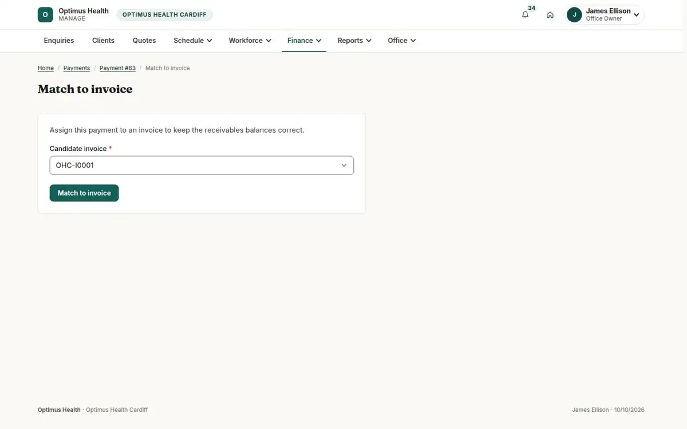Open the Enquiries tab

(x=59, y=41)
